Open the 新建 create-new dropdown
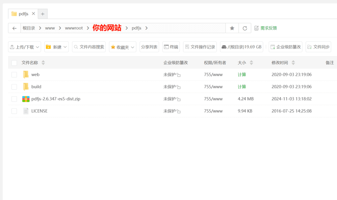This screenshot has width=337, height=200. tap(56, 47)
